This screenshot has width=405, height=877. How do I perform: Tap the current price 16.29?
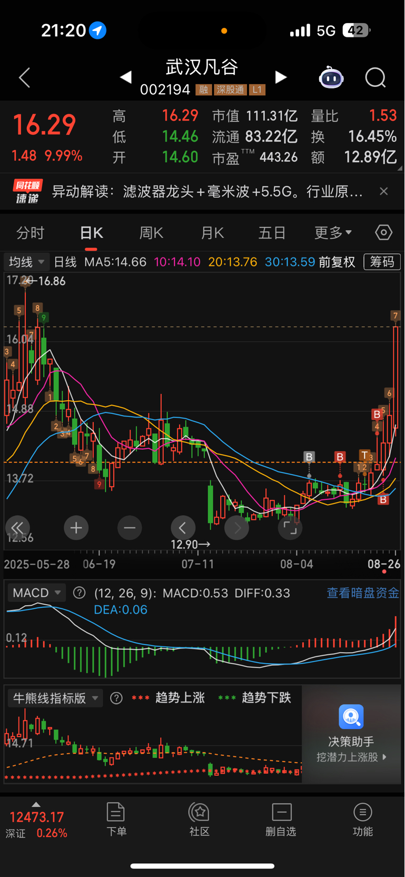pos(44,125)
